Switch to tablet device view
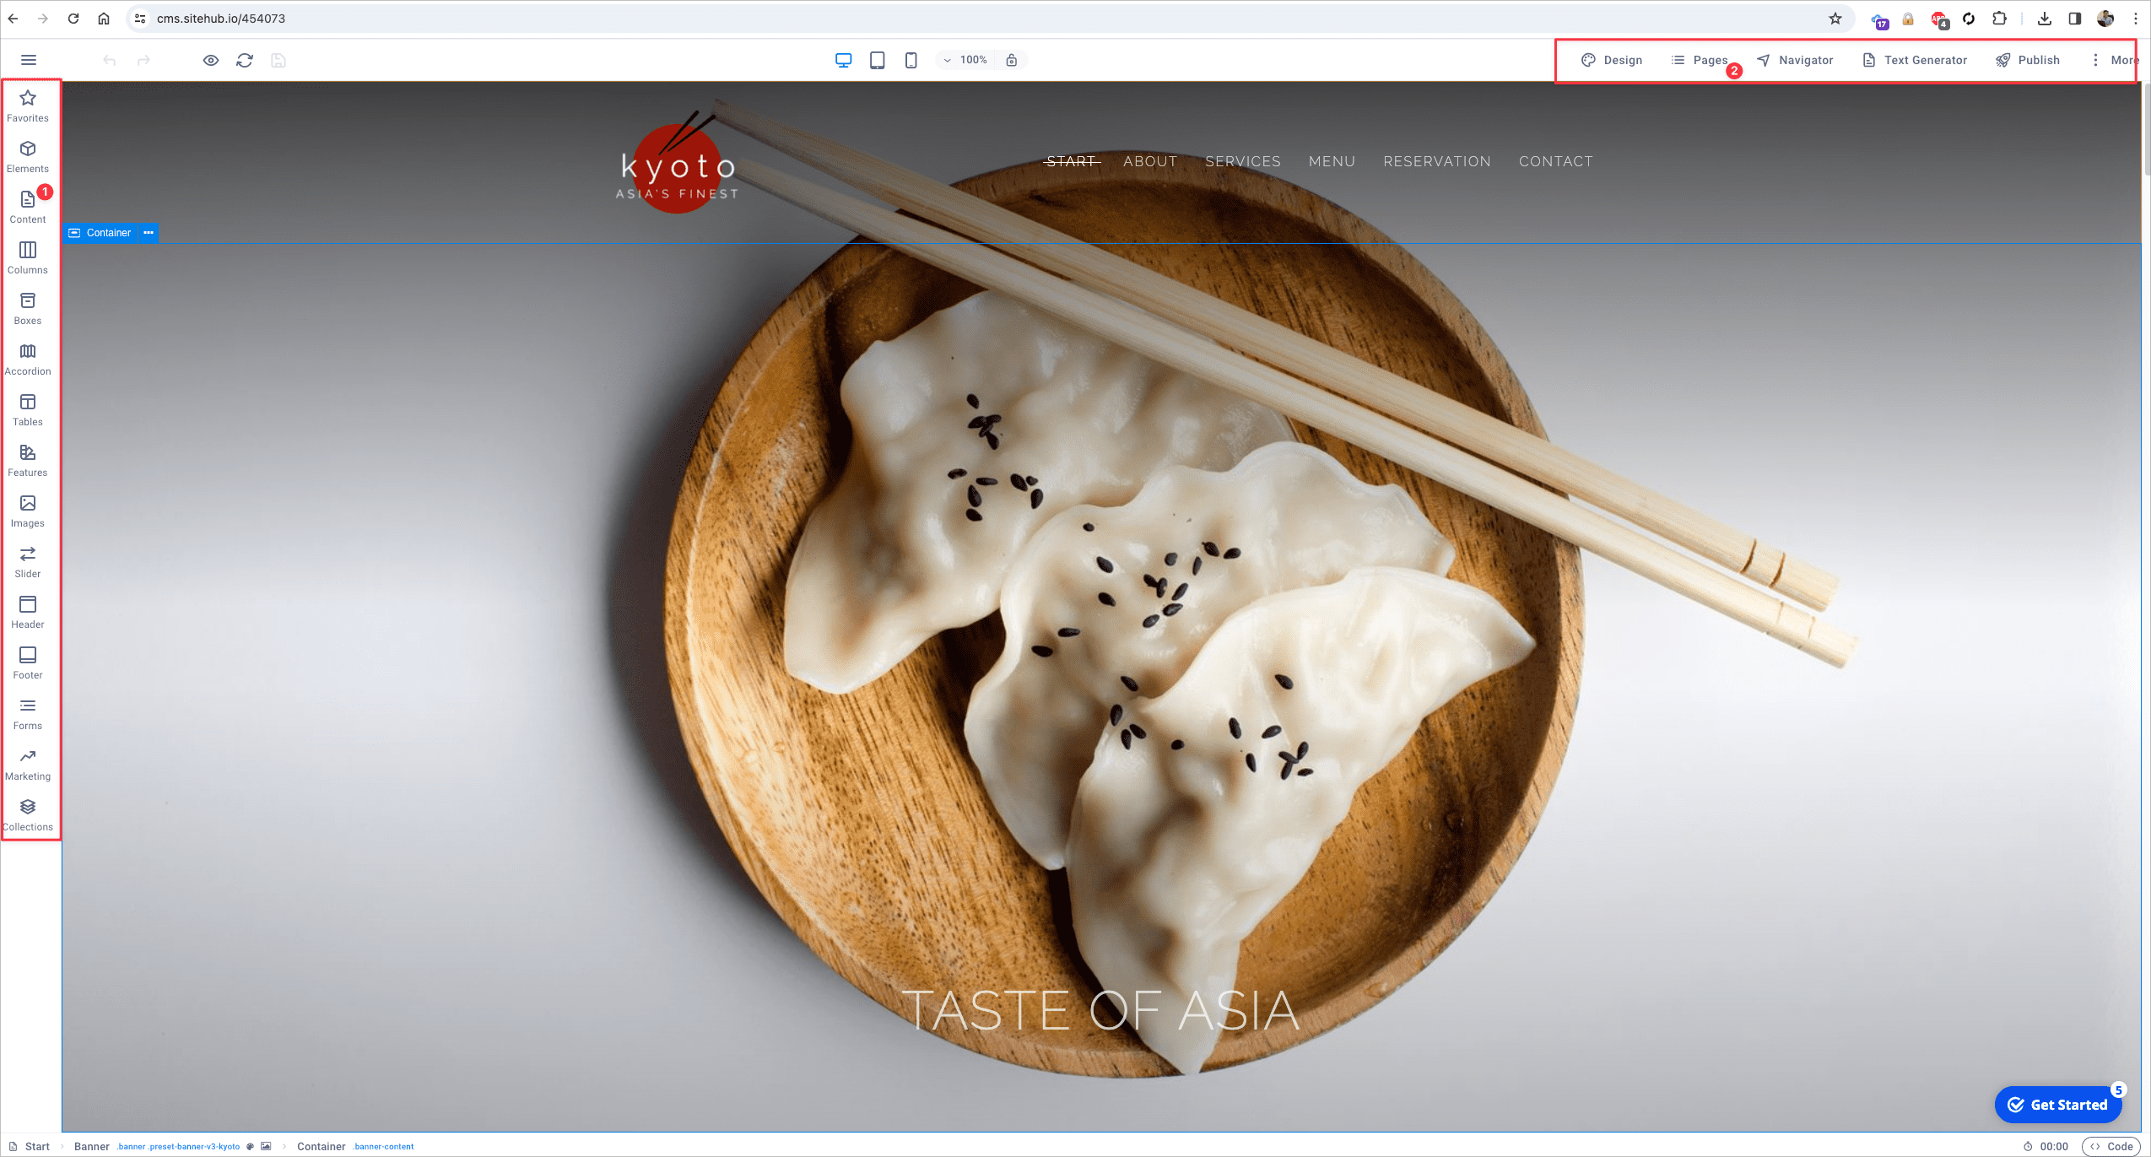This screenshot has height=1157, width=2151. pos(878,60)
